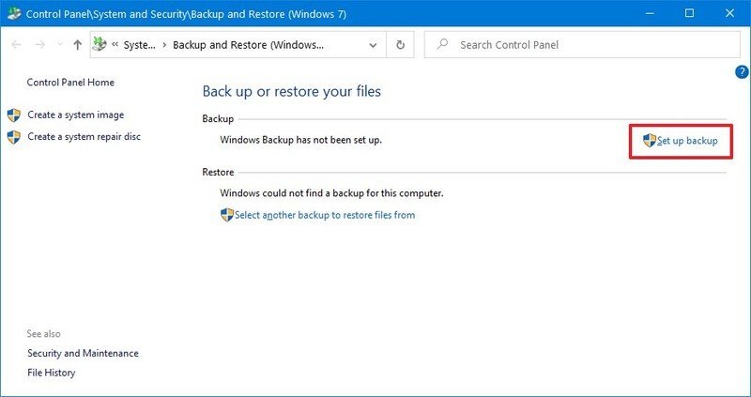This screenshot has width=751, height=397.
Task: Click the Back navigation arrow
Action: pyautogui.click(x=15, y=45)
